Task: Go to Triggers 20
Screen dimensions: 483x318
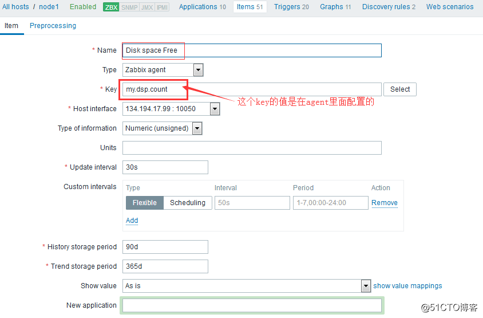Action: [x=291, y=7]
